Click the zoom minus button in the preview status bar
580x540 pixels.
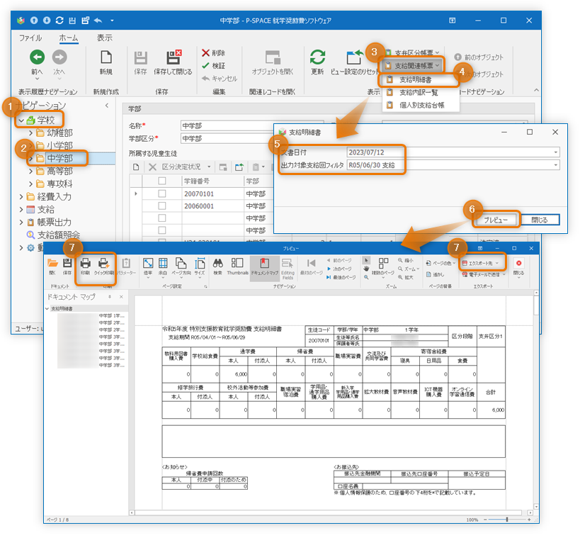pyautogui.click(x=485, y=519)
